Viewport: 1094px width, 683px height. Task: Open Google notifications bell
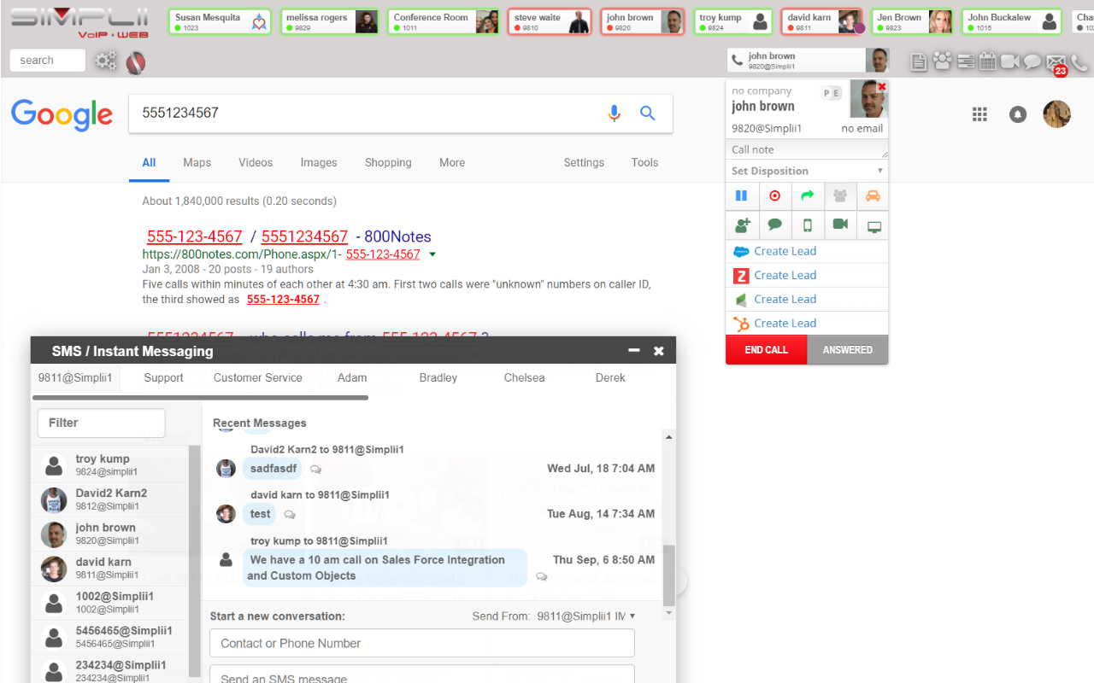(x=1018, y=114)
